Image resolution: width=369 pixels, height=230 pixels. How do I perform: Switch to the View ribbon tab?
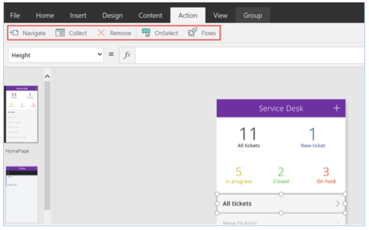click(220, 15)
